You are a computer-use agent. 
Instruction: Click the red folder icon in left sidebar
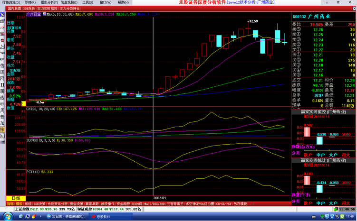point(2,40)
